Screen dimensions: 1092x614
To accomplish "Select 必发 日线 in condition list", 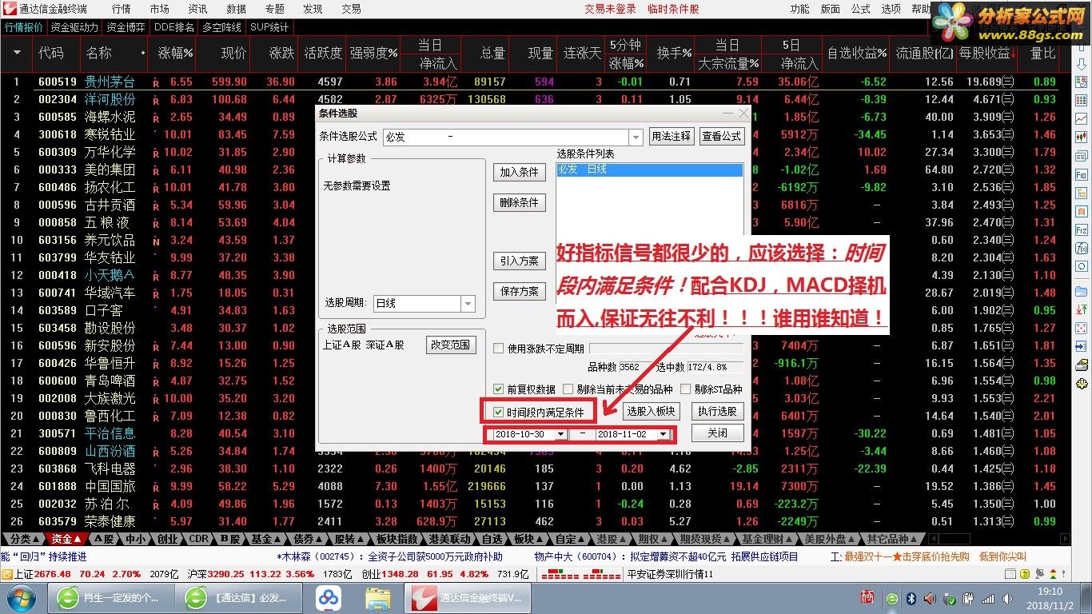I will 650,169.
